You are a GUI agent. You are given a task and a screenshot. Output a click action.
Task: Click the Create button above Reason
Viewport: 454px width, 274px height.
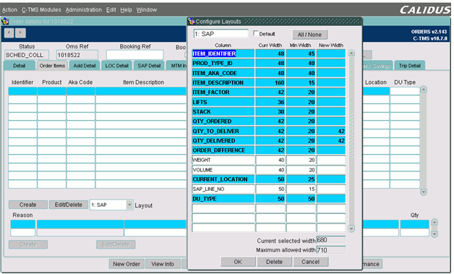coord(27,205)
